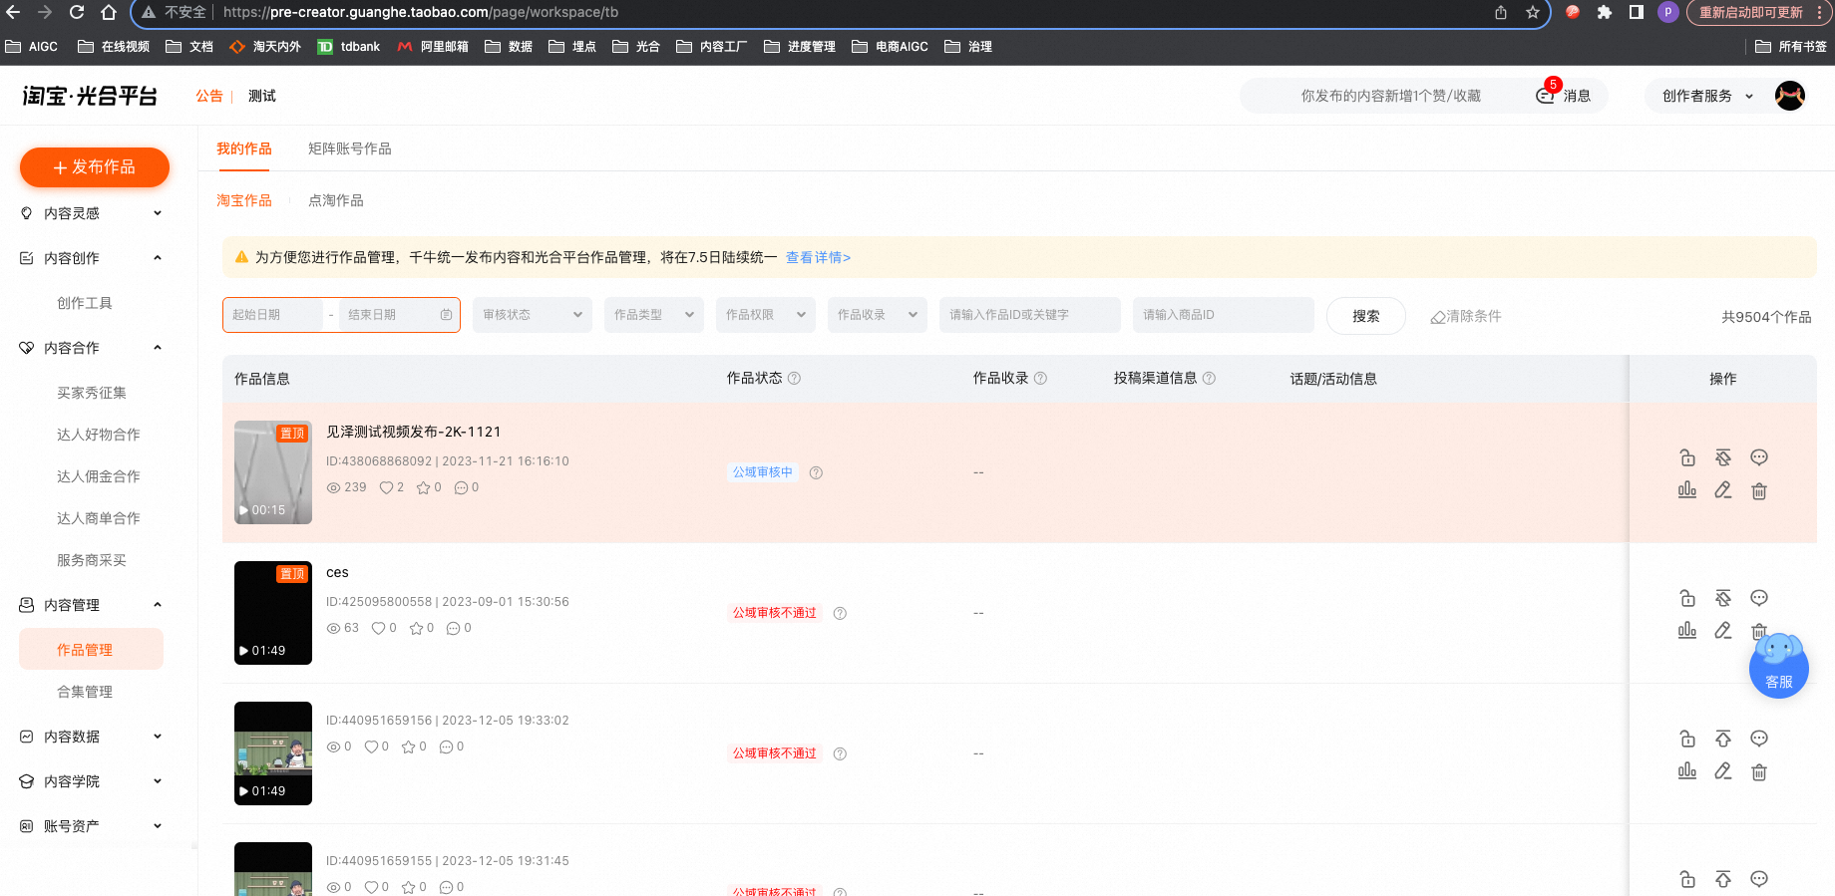
Task: Expand 账号资产 sidebar section
Action: (x=91, y=826)
